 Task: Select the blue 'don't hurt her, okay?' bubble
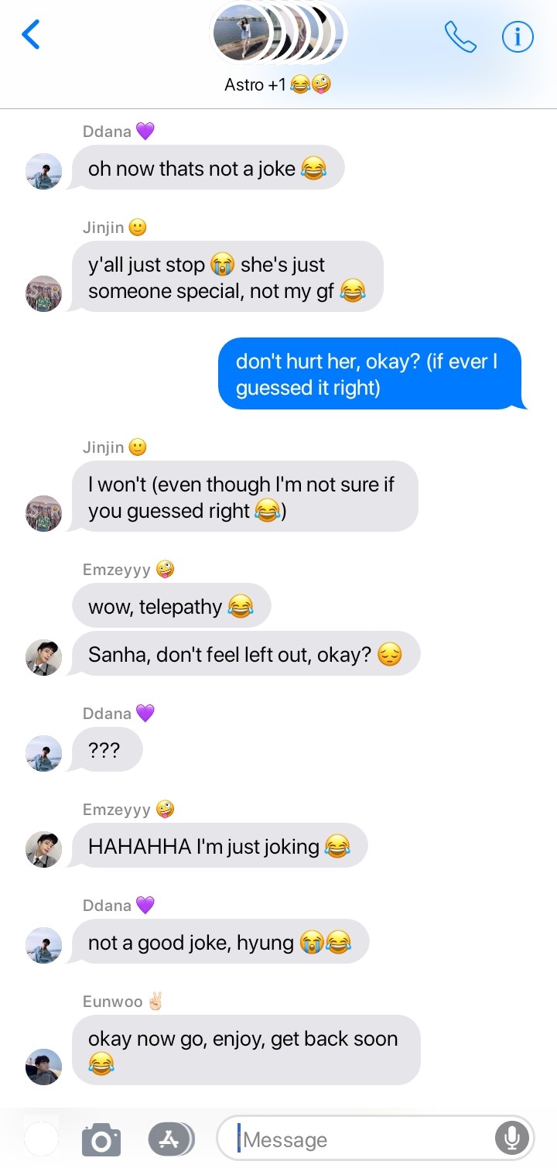371,374
